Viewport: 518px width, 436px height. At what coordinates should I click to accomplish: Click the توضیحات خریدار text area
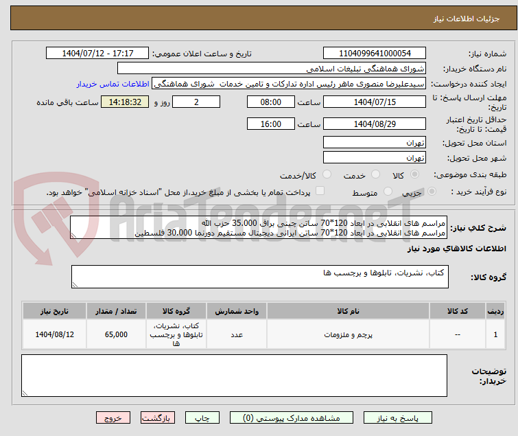[234, 376]
